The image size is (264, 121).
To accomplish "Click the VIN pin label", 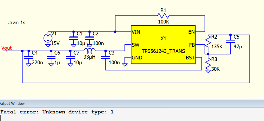I will click(x=136, y=32).
